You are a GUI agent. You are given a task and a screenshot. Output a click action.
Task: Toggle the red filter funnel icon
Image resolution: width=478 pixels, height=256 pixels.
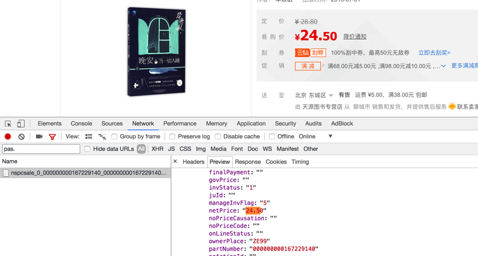pyautogui.click(x=53, y=137)
